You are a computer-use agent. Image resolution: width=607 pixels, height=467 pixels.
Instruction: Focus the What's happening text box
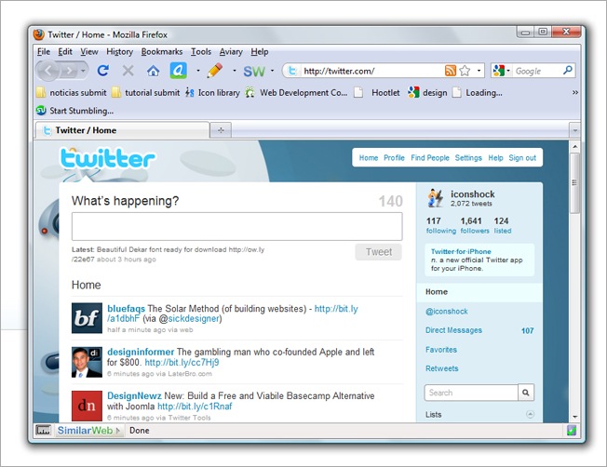236,226
